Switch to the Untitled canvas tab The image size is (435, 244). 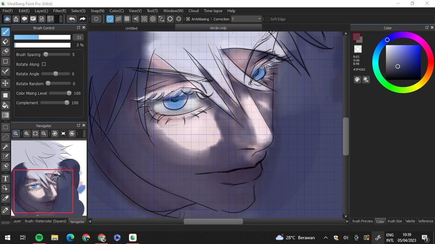pos(131,28)
